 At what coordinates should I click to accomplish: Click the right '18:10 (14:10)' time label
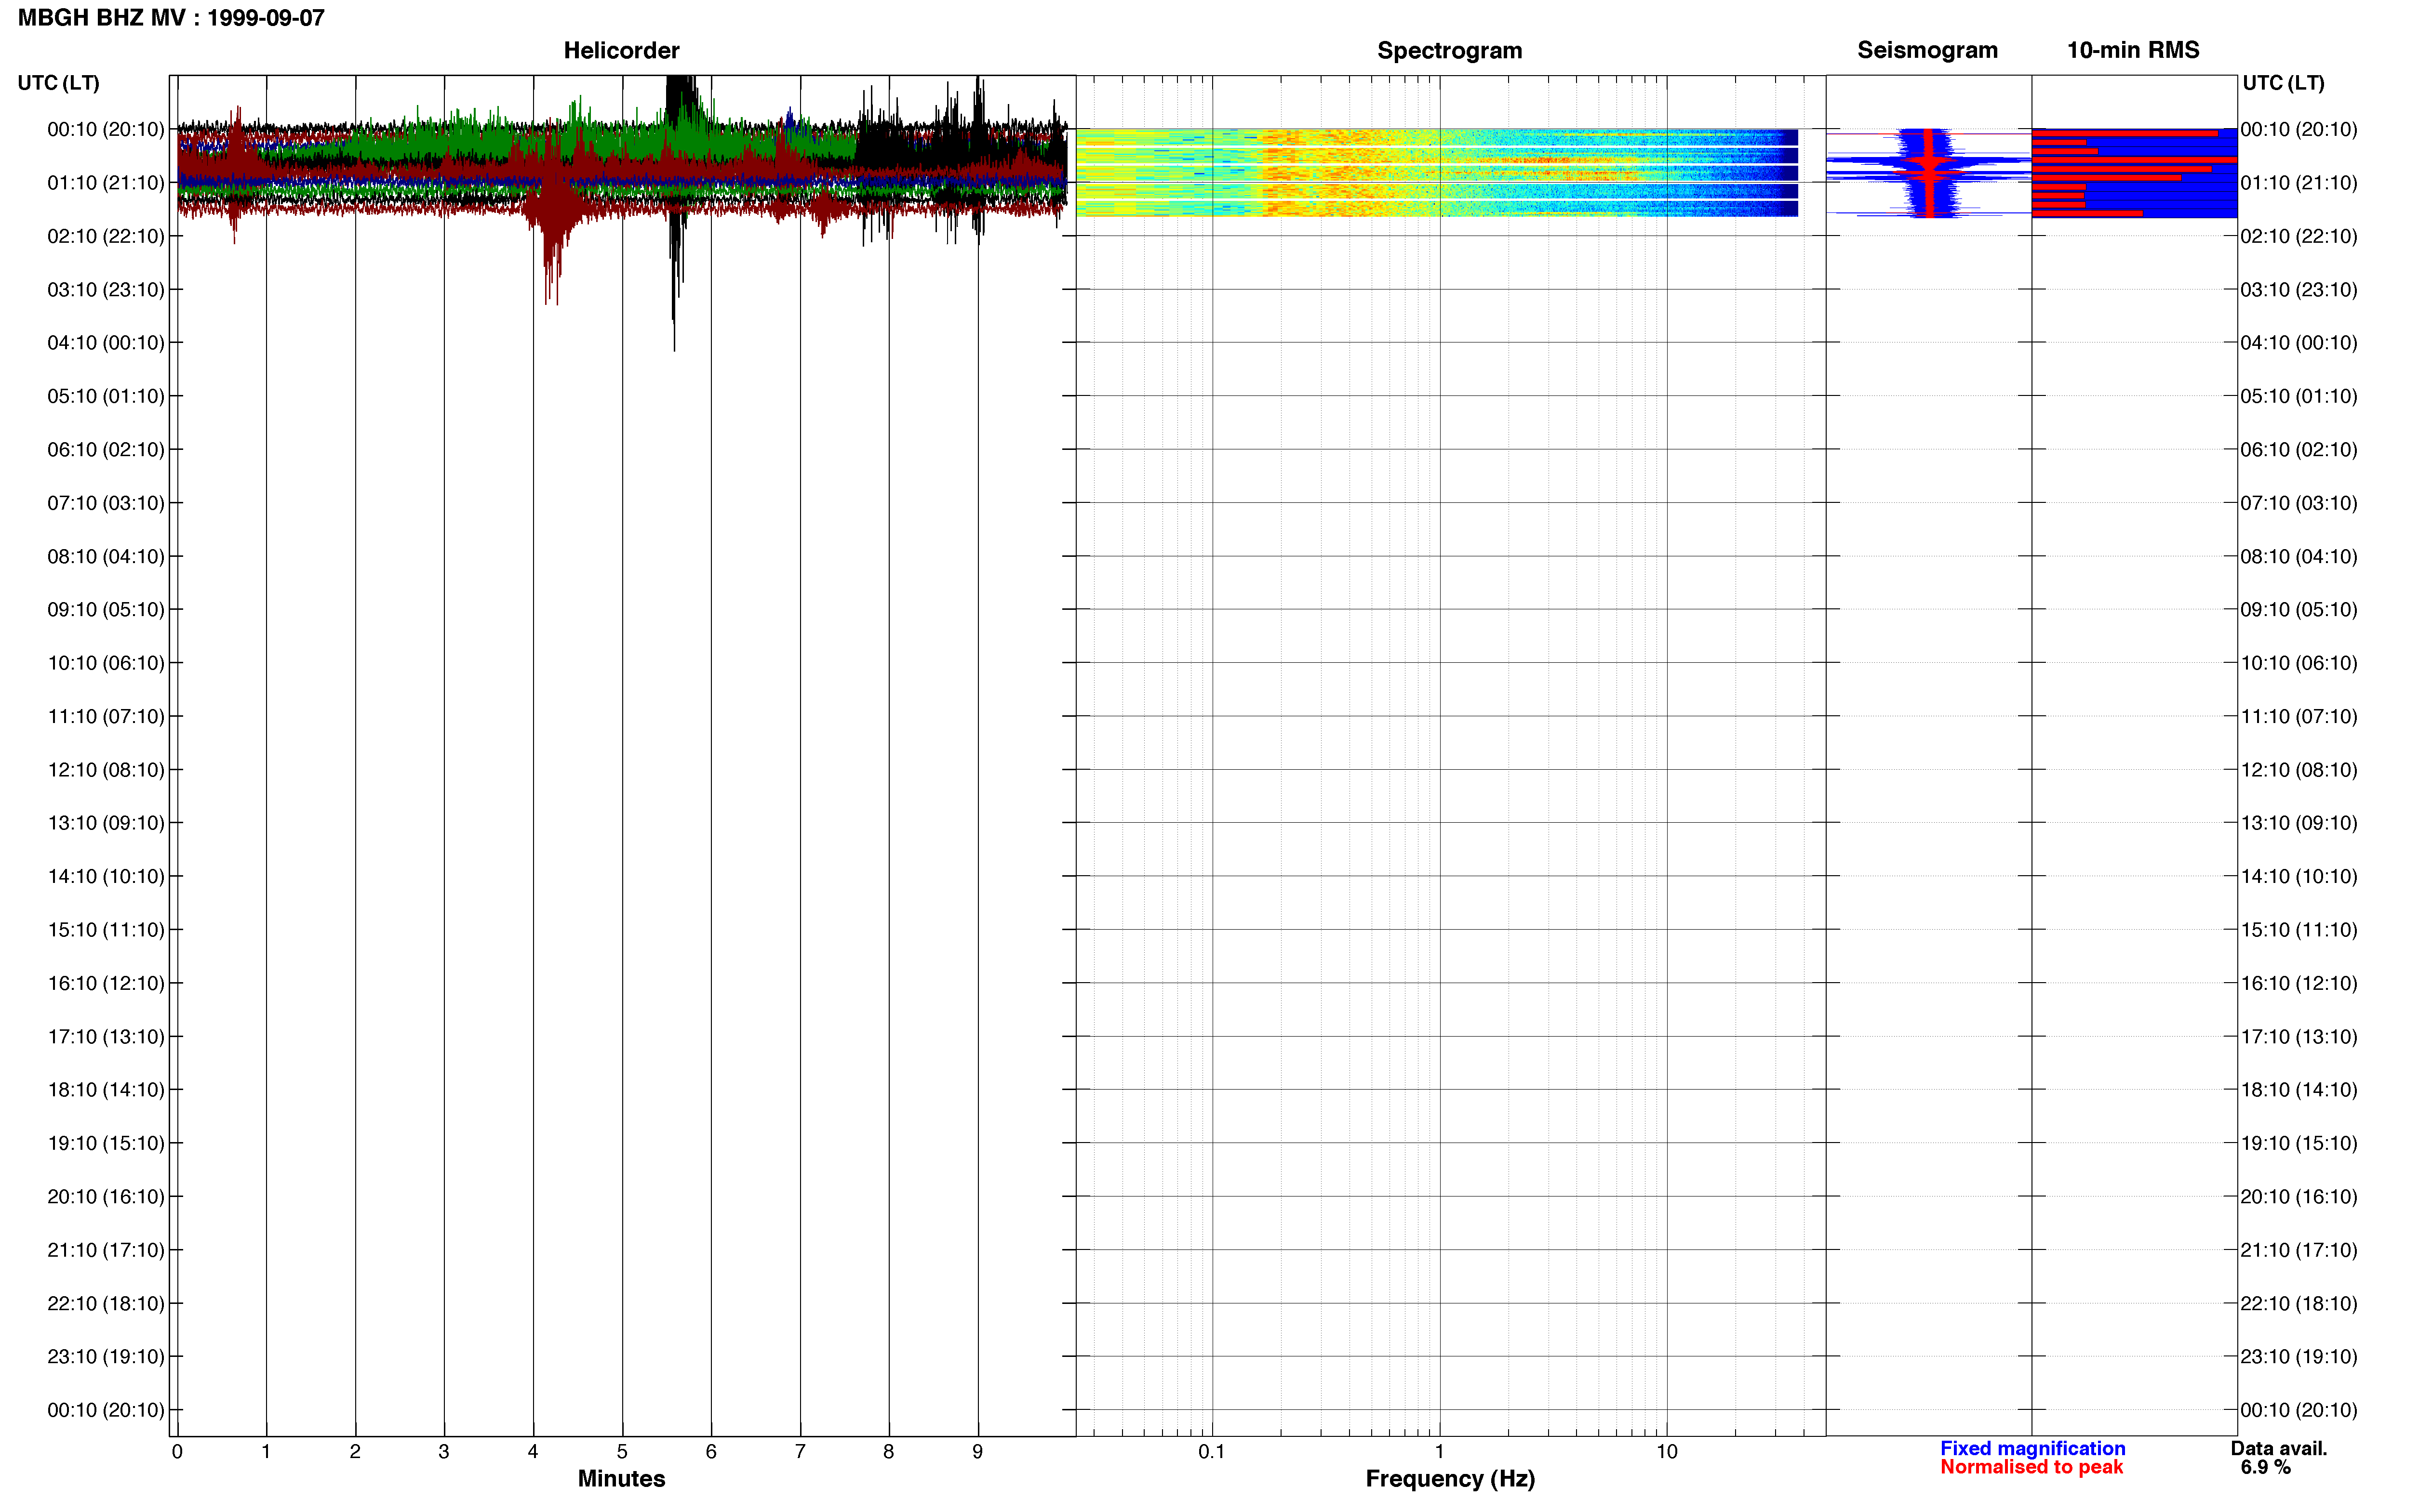(x=2299, y=1090)
